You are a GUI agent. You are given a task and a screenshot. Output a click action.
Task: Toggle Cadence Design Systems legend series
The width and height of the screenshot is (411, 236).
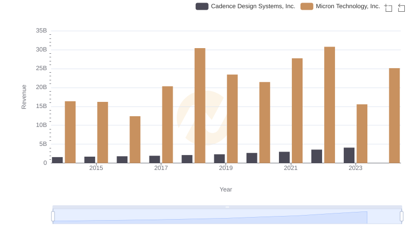246,6
